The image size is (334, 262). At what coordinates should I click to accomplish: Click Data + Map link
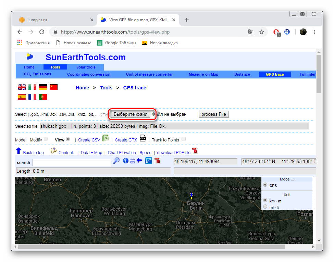coord(91,152)
